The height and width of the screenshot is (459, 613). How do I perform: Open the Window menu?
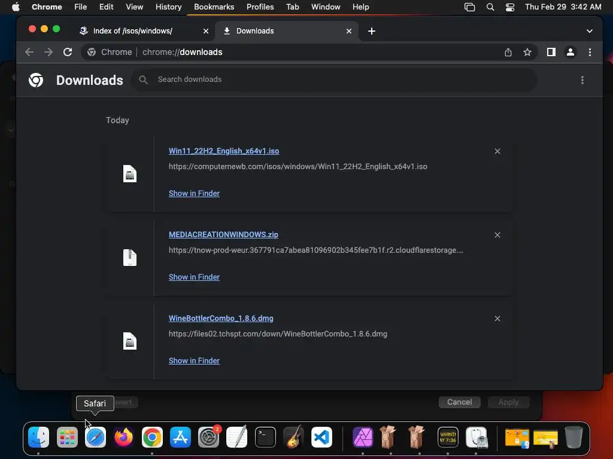point(326,7)
